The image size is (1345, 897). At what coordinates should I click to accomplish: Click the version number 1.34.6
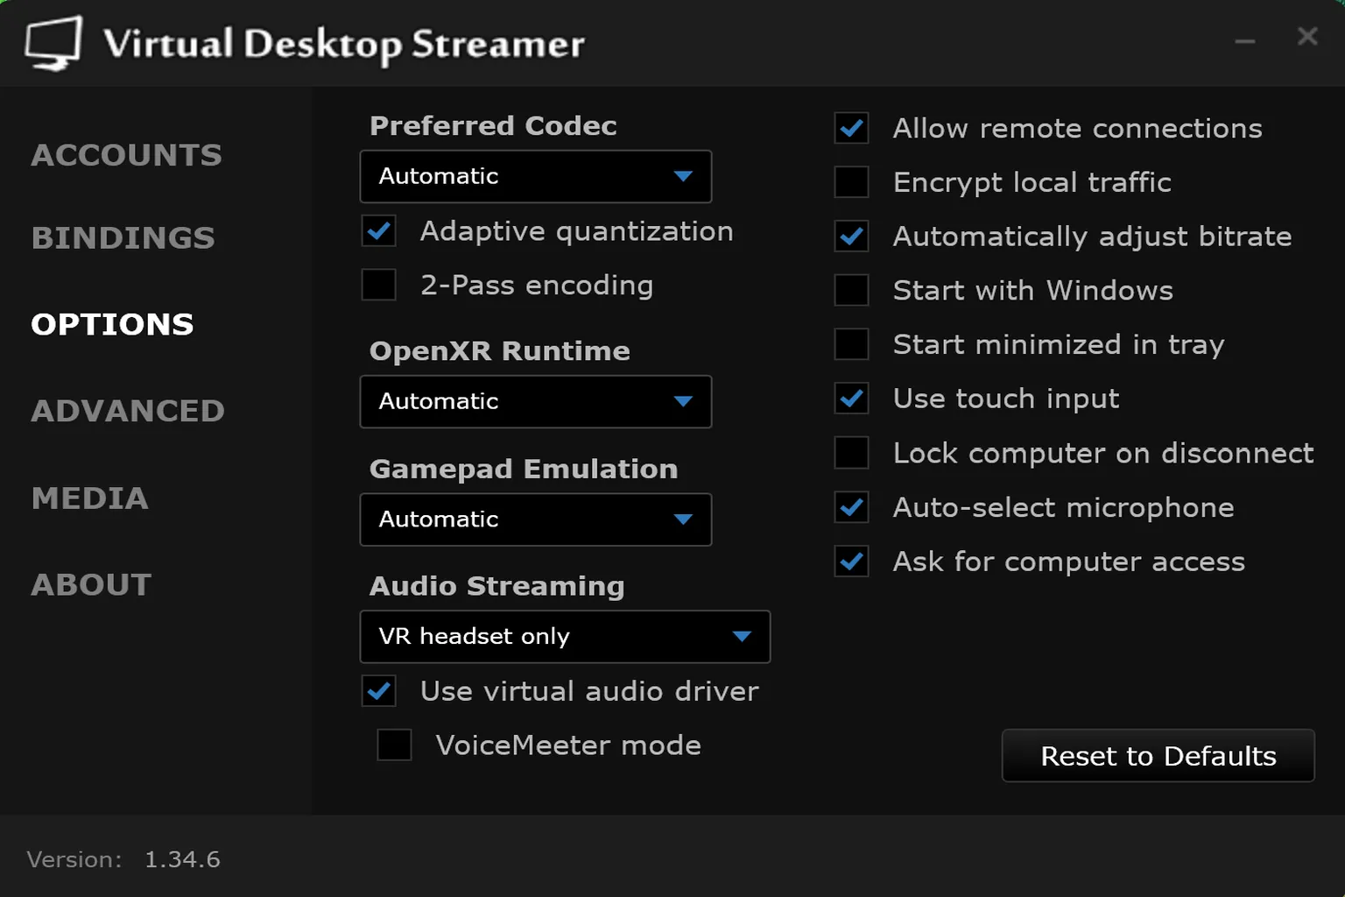(x=182, y=859)
